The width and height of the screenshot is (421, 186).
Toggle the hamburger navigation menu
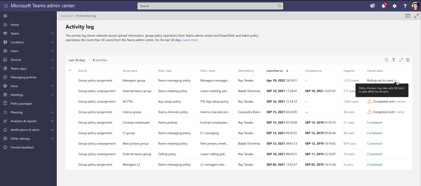tap(5, 16)
